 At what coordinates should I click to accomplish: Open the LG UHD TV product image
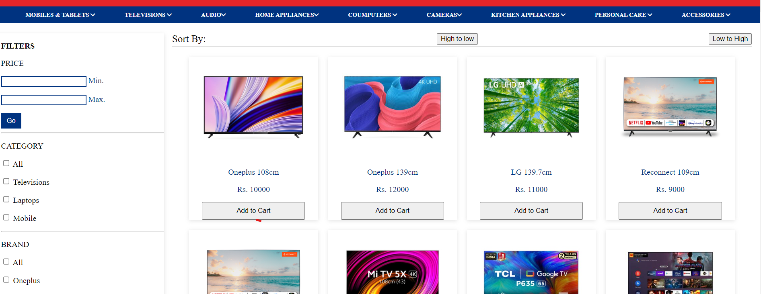(x=531, y=107)
